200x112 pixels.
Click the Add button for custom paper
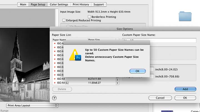[185, 89]
